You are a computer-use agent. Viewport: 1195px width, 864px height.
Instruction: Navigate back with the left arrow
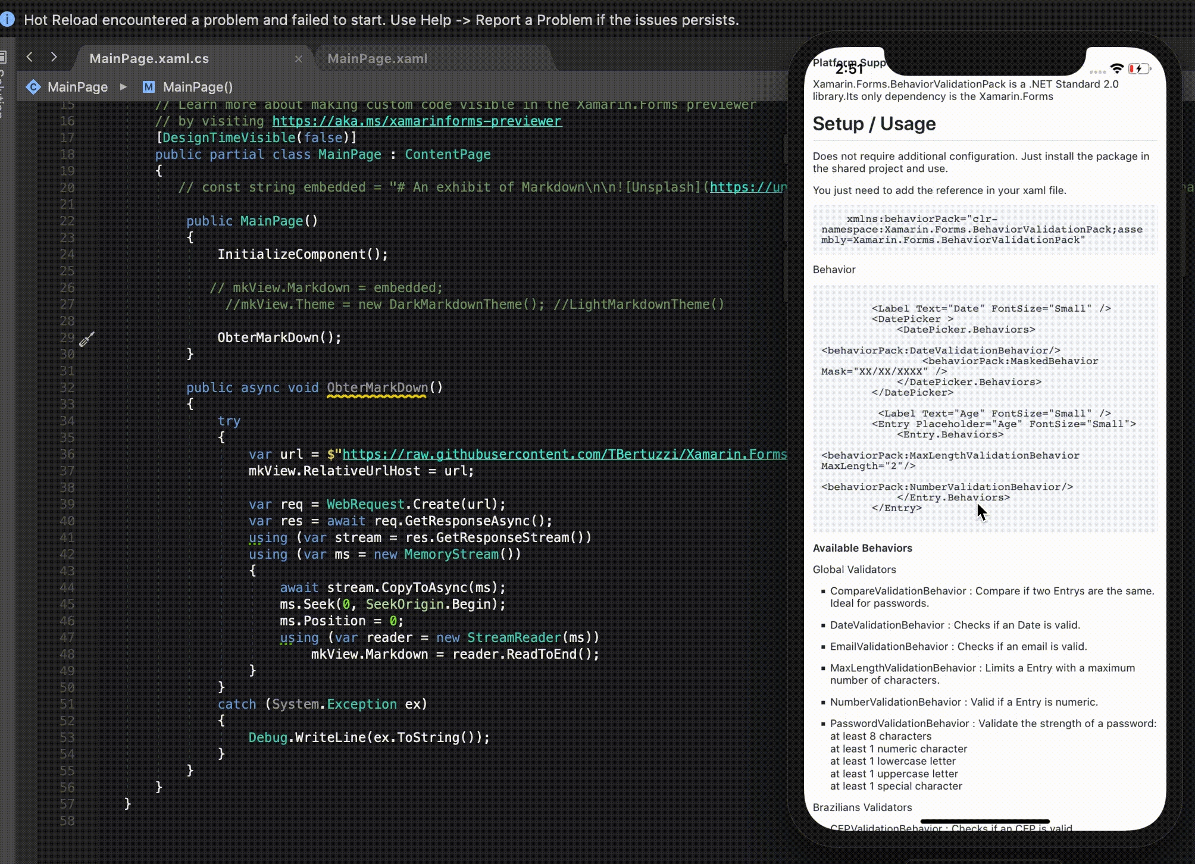[30, 57]
